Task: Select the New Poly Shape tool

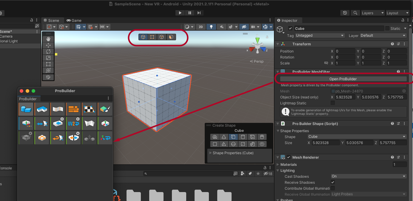Action: 42,109
